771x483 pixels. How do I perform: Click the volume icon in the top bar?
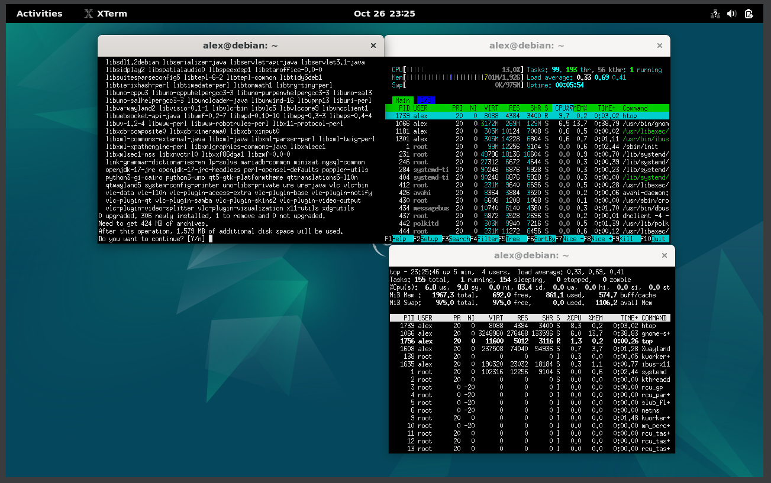[x=732, y=13]
